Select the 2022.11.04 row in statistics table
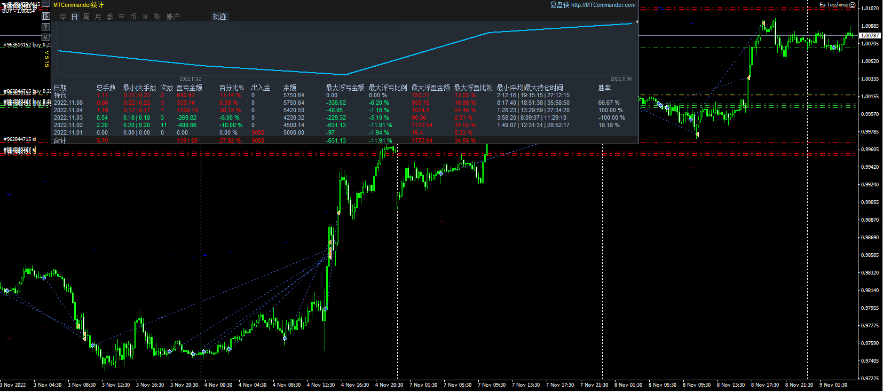Image resolution: width=883 pixels, height=392 pixels. point(68,110)
